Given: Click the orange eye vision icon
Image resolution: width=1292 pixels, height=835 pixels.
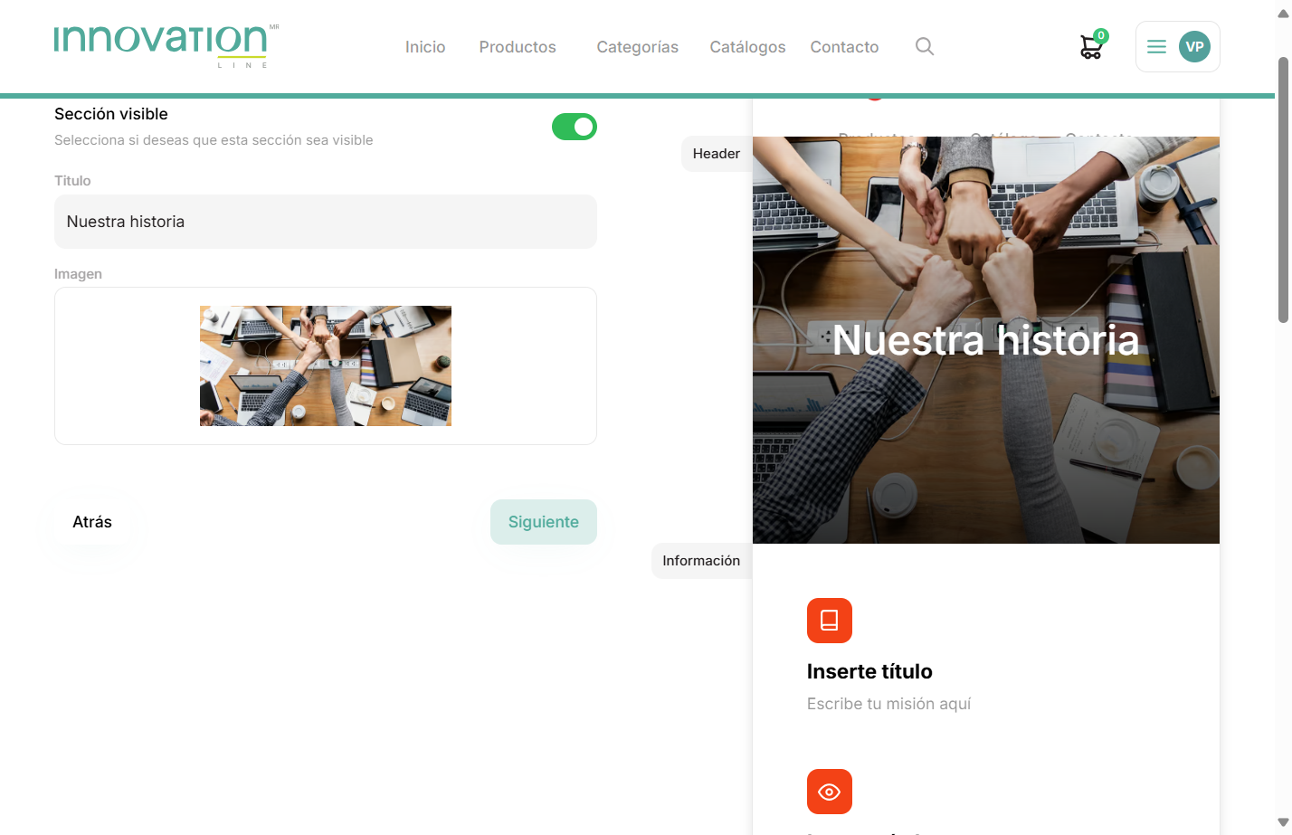Looking at the screenshot, I should click(830, 792).
